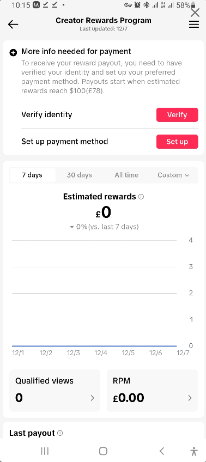Click the Set up payment button
The height and width of the screenshot is (462, 206).
pyautogui.click(x=177, y=142)
